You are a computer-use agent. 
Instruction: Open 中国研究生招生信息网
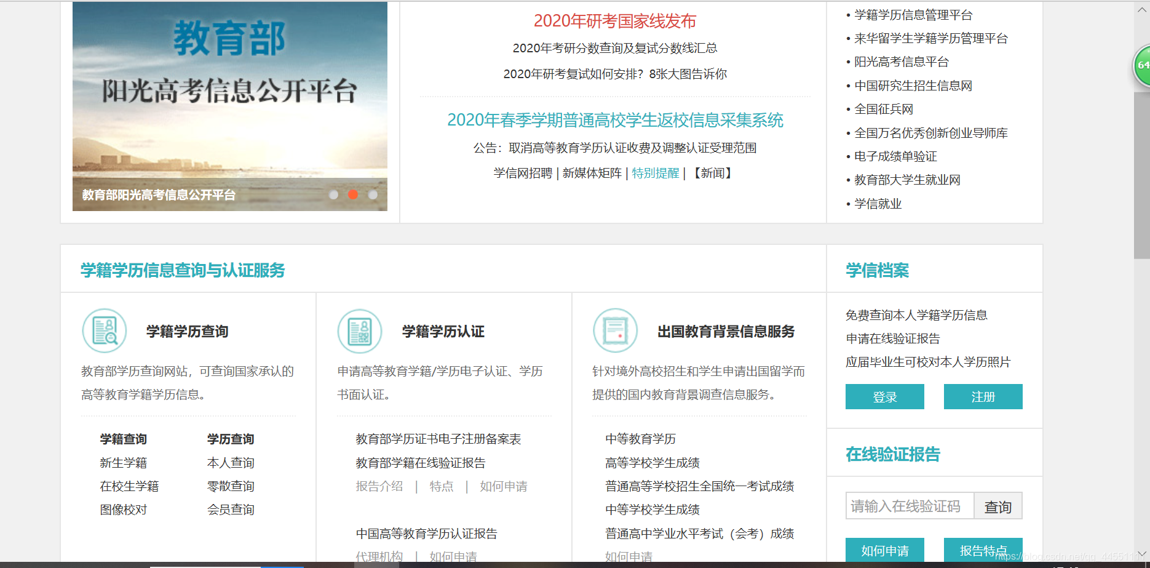(x=913, y=86)
